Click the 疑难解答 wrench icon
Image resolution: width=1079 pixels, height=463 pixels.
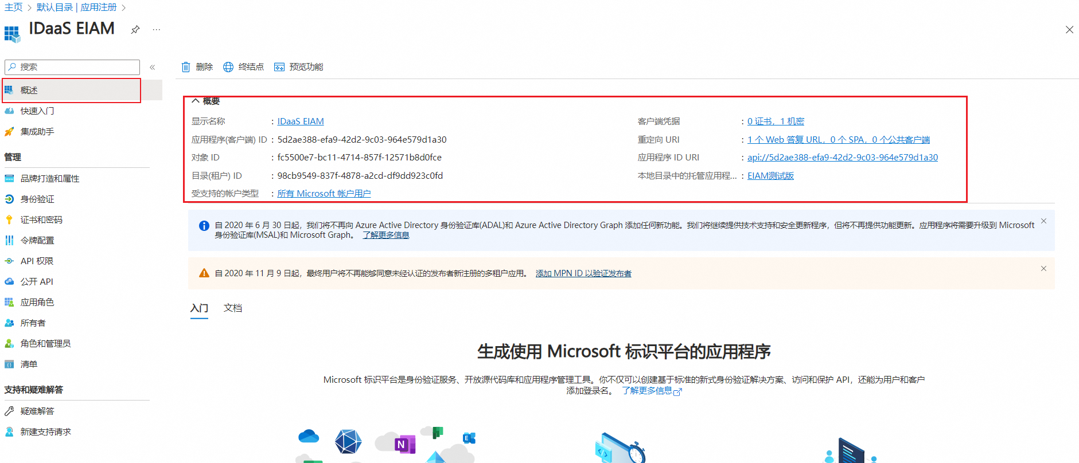click(9, 411)
